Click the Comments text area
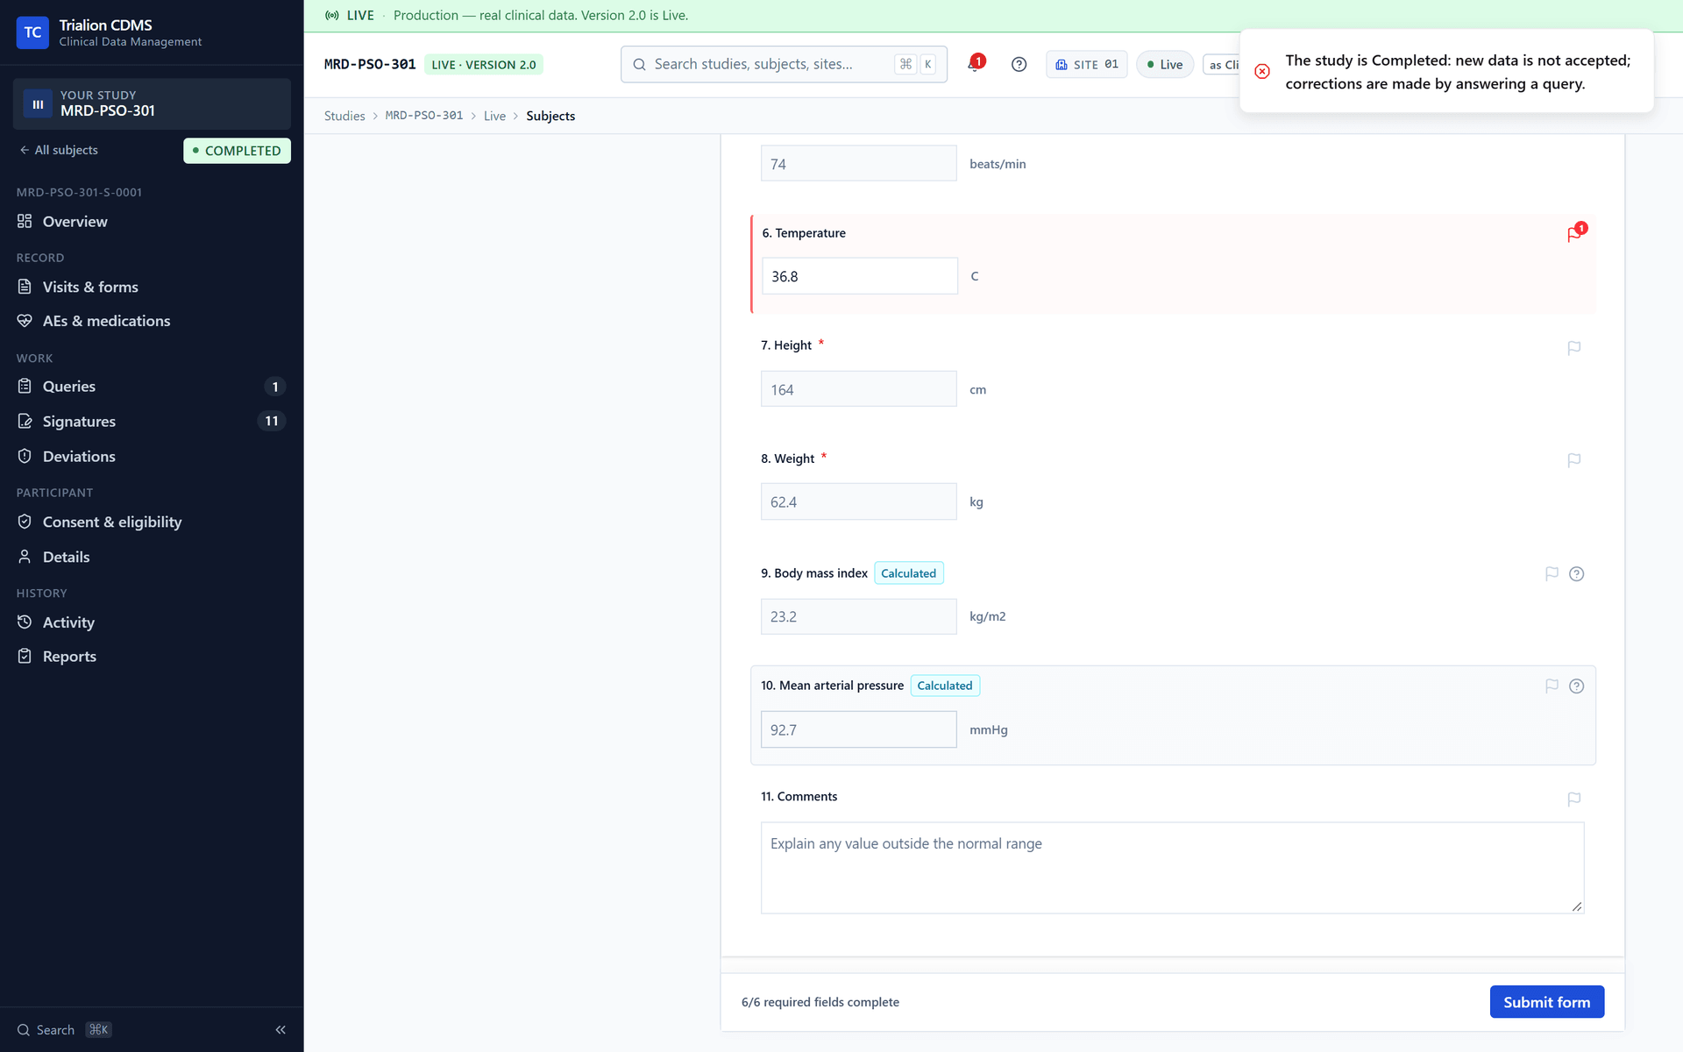The width and height of the screenshot is (1683, 1052). [1172, 868]
